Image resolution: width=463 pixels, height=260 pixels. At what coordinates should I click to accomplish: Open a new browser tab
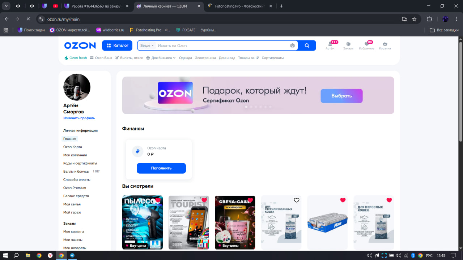282,6
